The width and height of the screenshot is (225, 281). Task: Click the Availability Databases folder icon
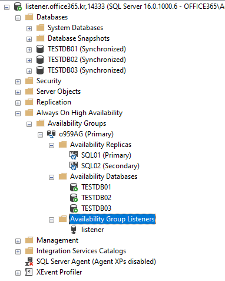point(62,177)
